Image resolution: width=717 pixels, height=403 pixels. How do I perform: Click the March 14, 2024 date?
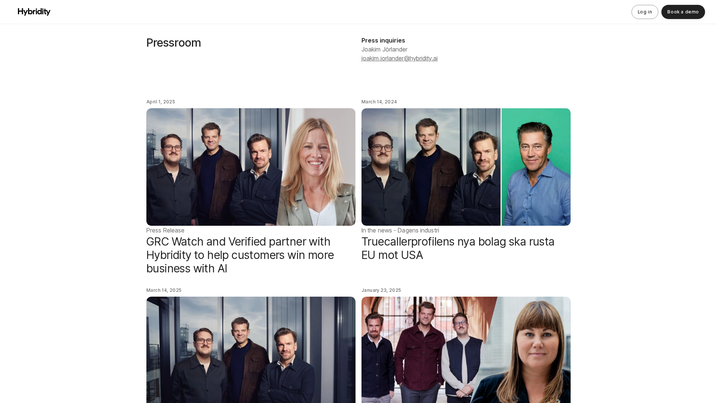(x=379, y=102)
